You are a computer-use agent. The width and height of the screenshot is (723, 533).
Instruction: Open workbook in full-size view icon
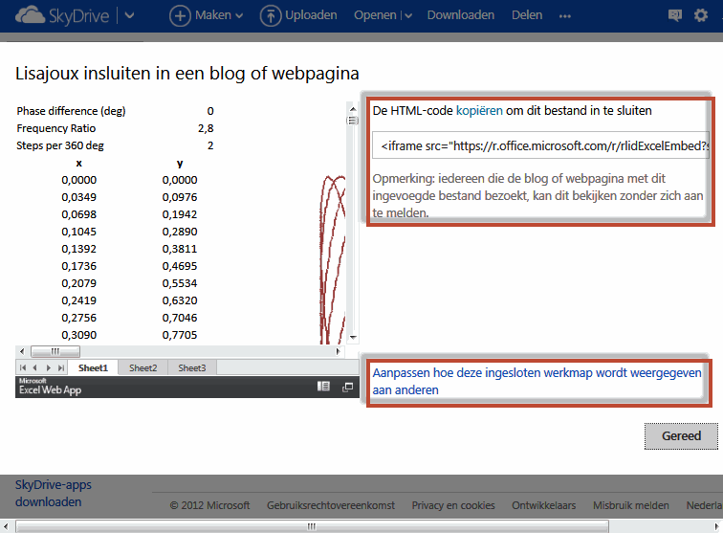[348, 387]
